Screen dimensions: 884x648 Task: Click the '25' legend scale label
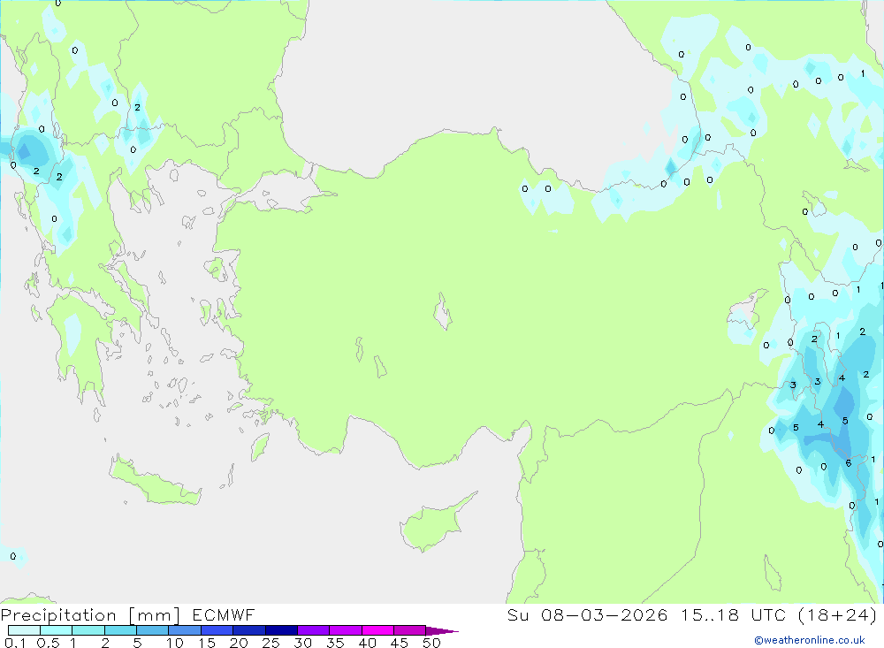[x=271, y=643]
